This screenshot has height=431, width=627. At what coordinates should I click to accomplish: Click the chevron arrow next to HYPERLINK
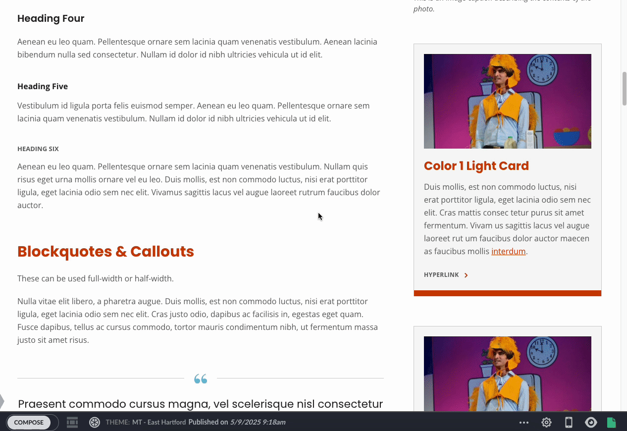[466, 275]
